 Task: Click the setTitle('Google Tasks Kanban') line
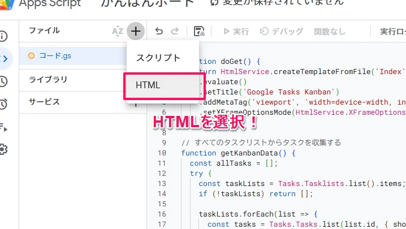(x=269, y=92)
